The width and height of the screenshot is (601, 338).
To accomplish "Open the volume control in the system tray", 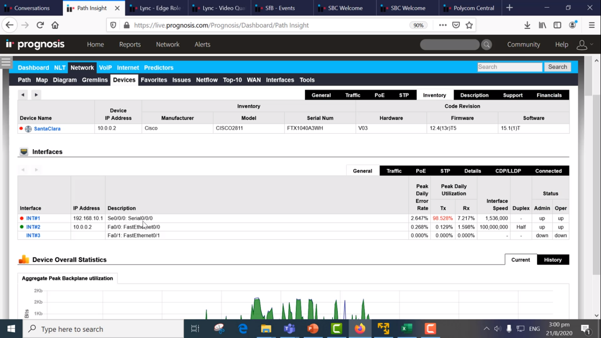I will pyautogui.click(x=498, y=329).
